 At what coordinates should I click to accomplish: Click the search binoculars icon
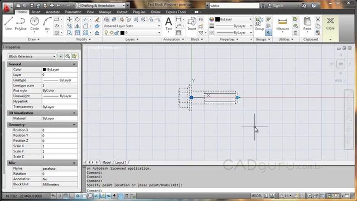pyautogui.click(x=263, y=6)
